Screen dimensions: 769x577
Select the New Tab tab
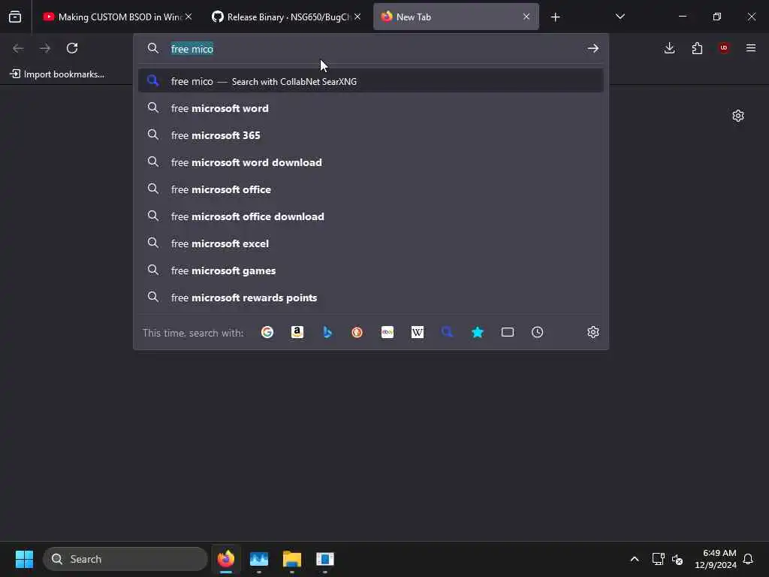(456, 17)
